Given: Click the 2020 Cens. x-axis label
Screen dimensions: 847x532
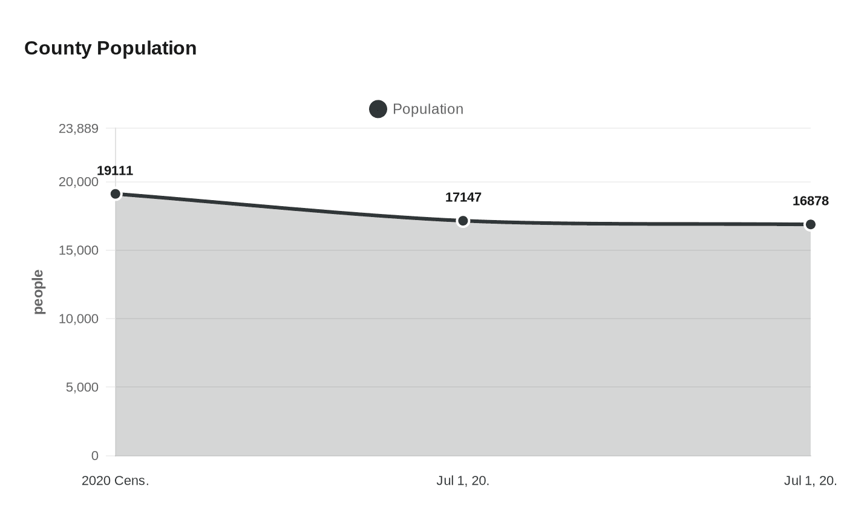Looking at the screenshot, I should (x=116, y=481).
